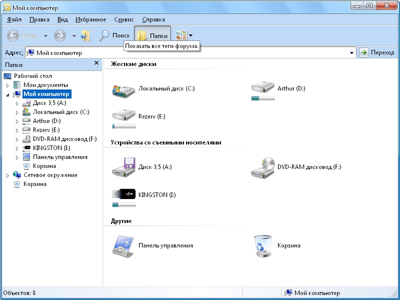Click KINGSTON (I:) tree USB icon
Viewport: 400px width, 300px height.
[x=26, y=148]
